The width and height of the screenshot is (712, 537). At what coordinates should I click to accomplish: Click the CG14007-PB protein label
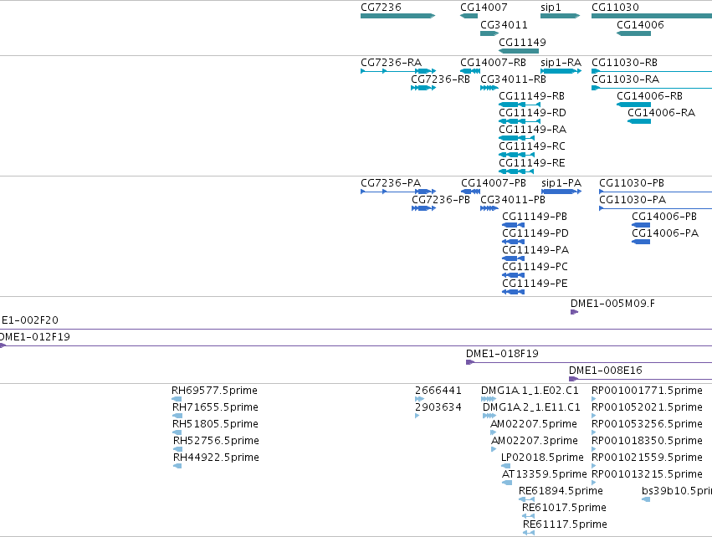coord(494,183)
